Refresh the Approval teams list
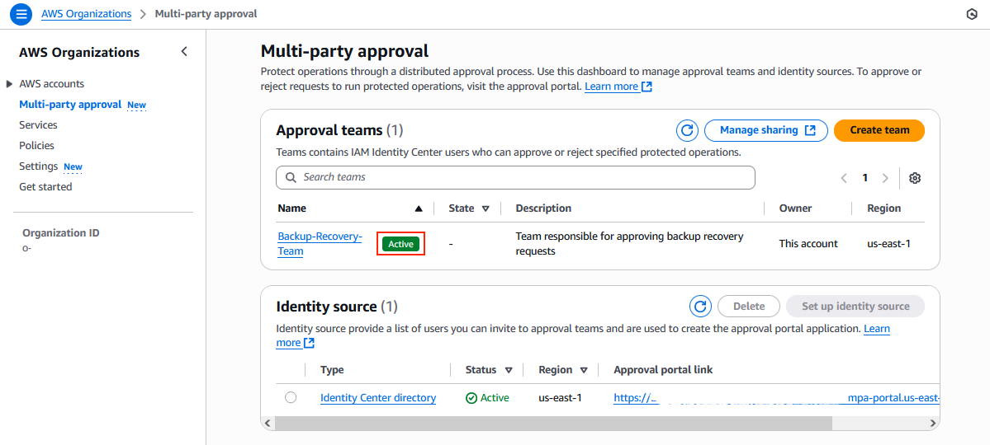 [687, 130]
